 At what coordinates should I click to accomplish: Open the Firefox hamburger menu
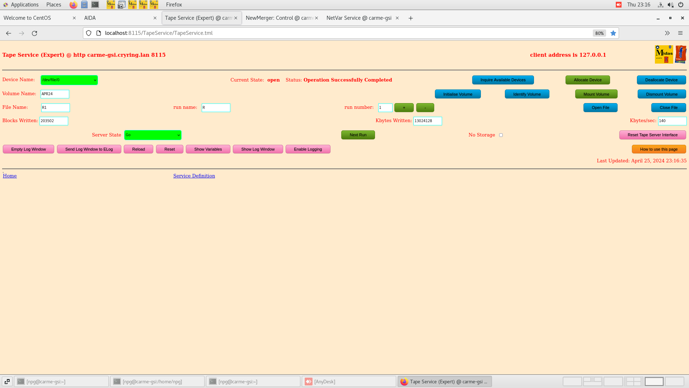click(x=680, y=33)
